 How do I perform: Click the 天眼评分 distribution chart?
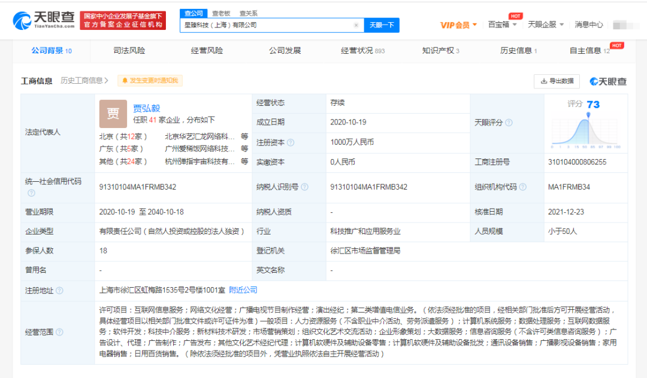585,131
